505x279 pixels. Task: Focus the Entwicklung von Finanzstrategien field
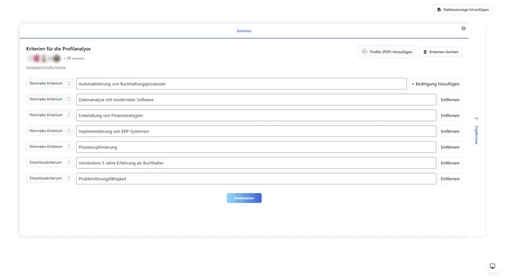click(x=256, y=115)
